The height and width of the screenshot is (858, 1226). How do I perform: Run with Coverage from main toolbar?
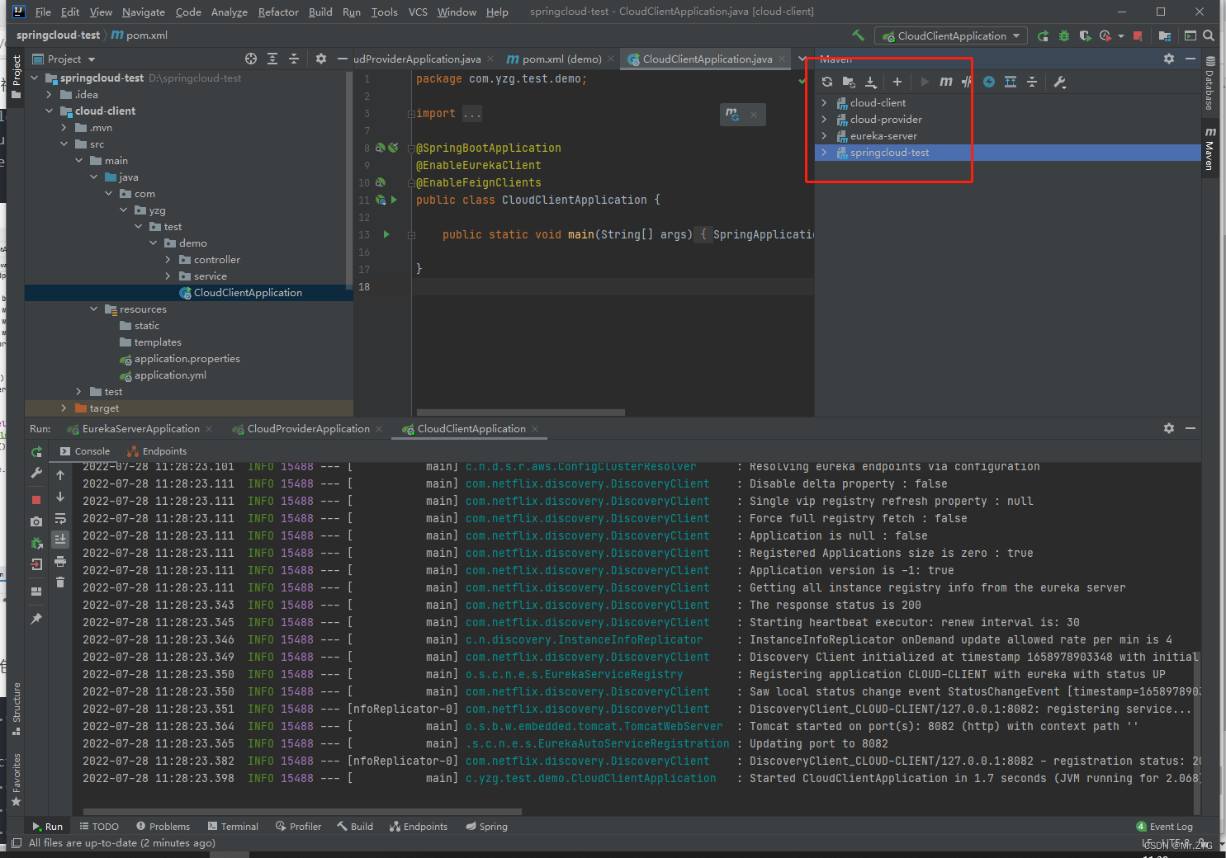pyautogui.click(x=1085, y=35)
